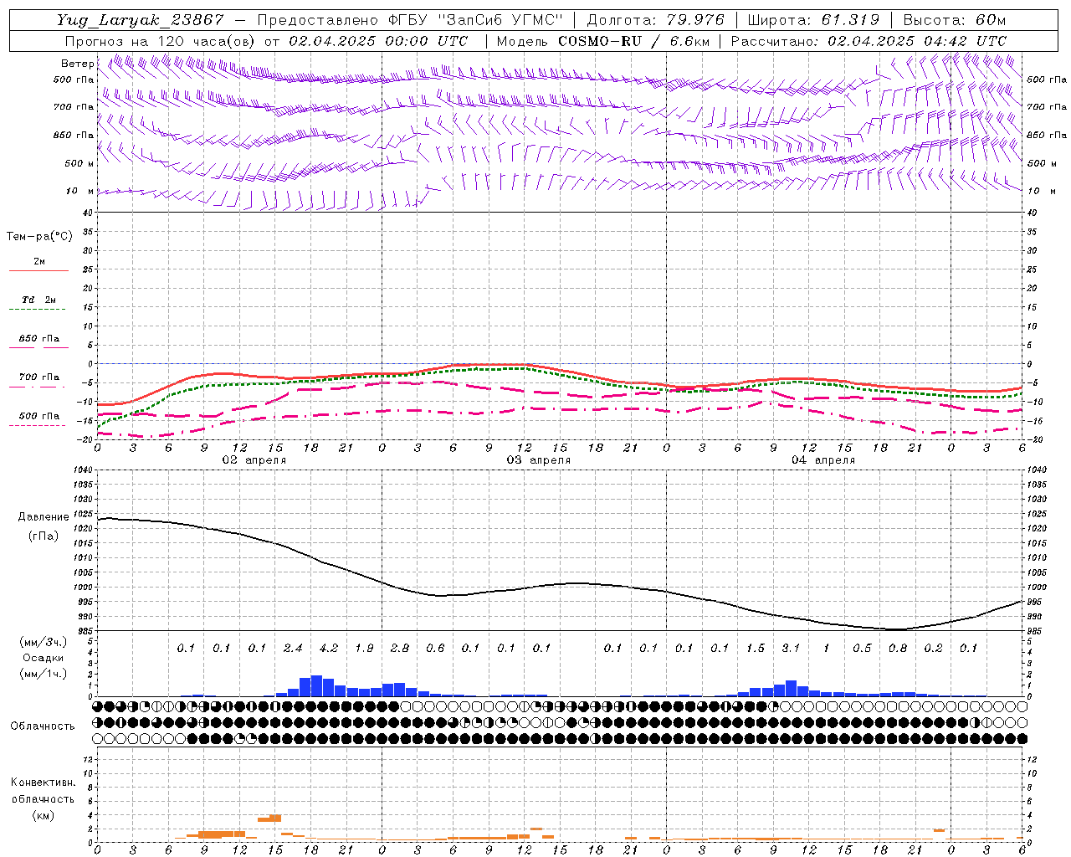Click the 'Модель COSMO-RU / 6.6км' text
Screen dimensions: 1071x857
tap(602, 41)
